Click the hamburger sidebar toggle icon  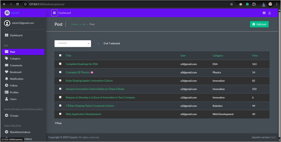coord(54,13)
